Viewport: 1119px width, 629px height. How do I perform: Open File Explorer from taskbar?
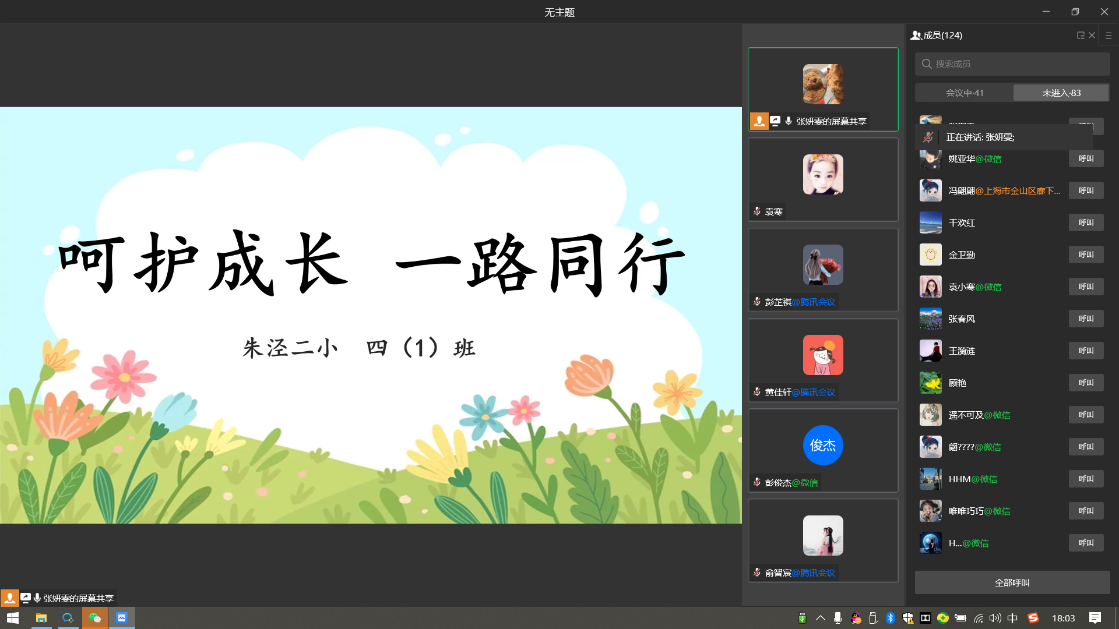[x=41, y=618]
